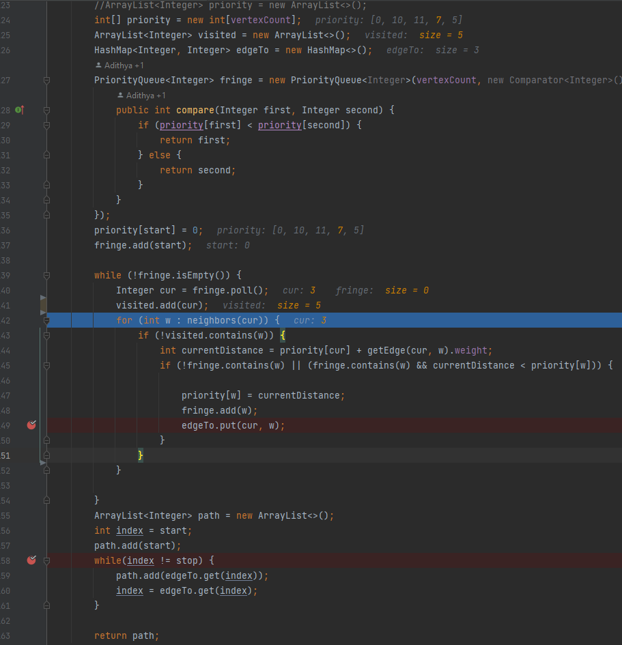Fold the if-statement on line 29

[x=46, y=125]
